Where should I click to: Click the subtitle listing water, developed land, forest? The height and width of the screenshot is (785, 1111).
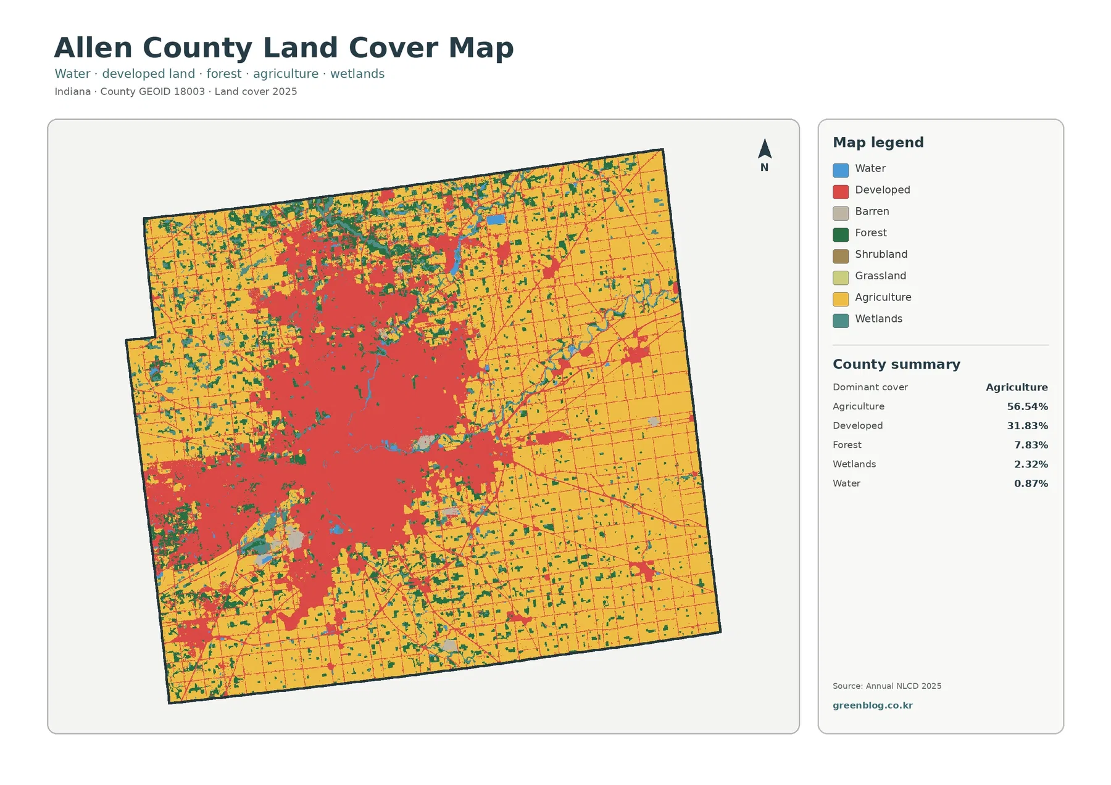coord(219,74)
